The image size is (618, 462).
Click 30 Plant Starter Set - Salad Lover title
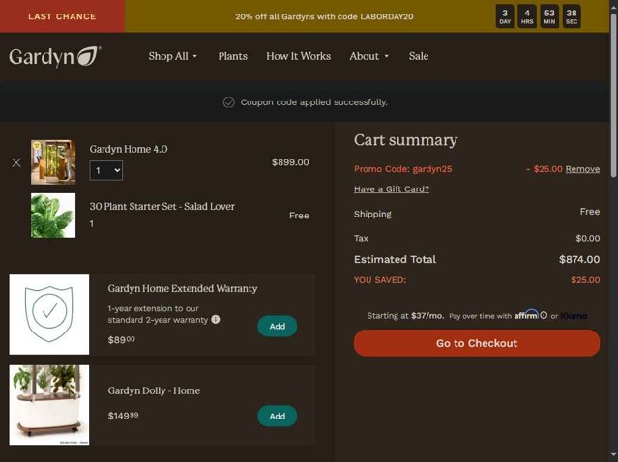point(162,207)
